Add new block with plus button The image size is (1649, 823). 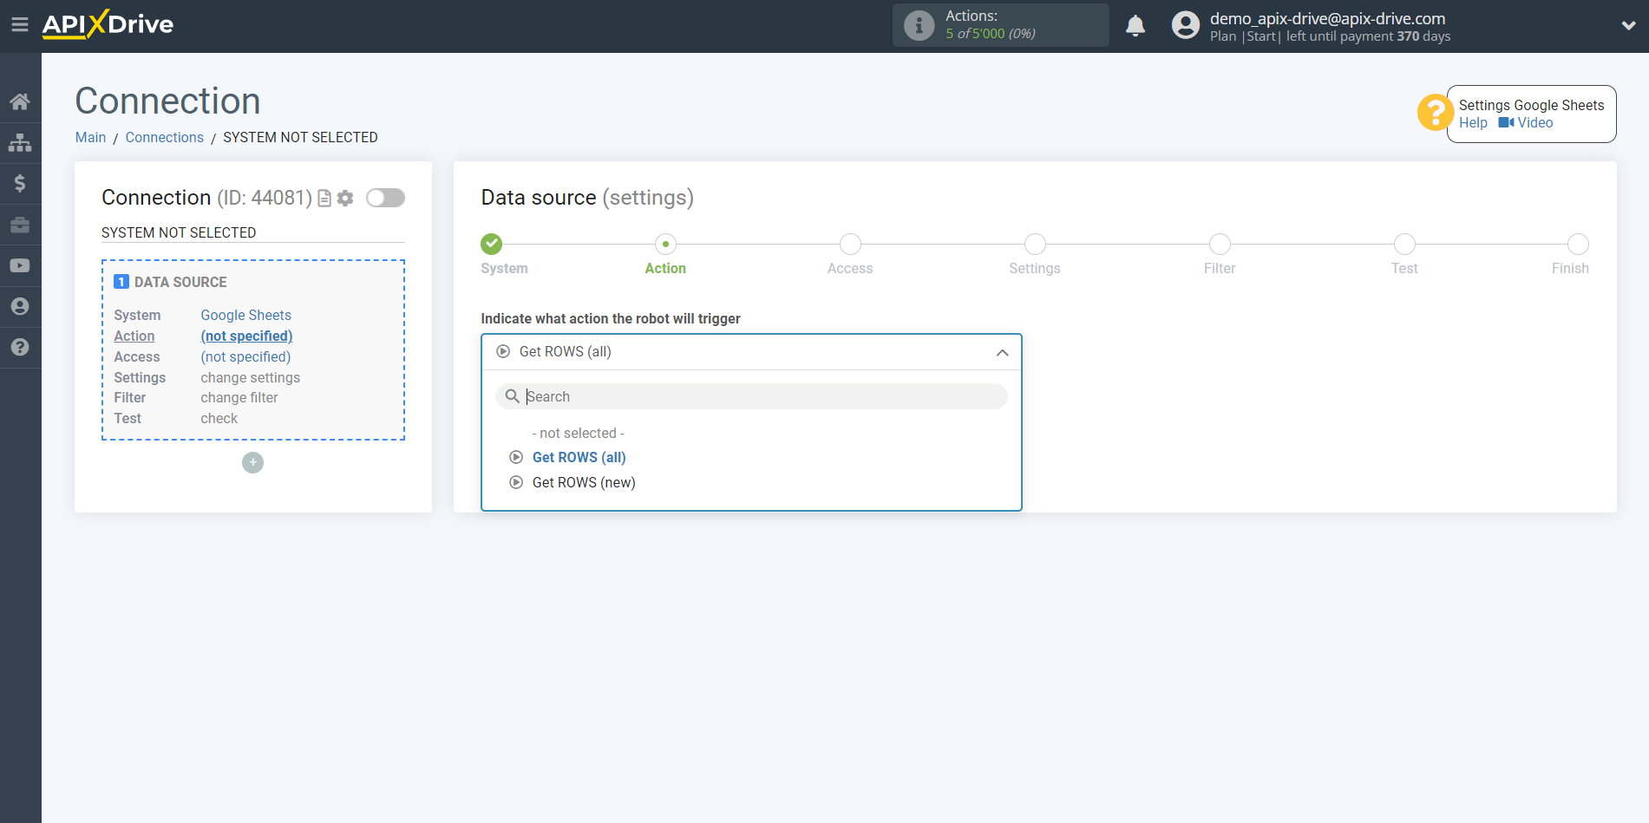point(252,462)
